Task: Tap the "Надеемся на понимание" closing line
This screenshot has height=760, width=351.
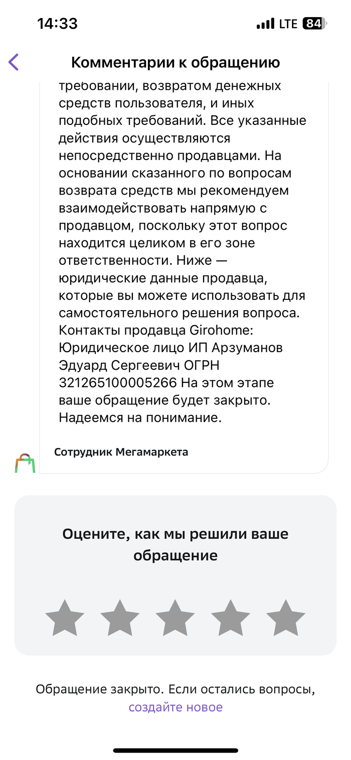Action: 140,417
